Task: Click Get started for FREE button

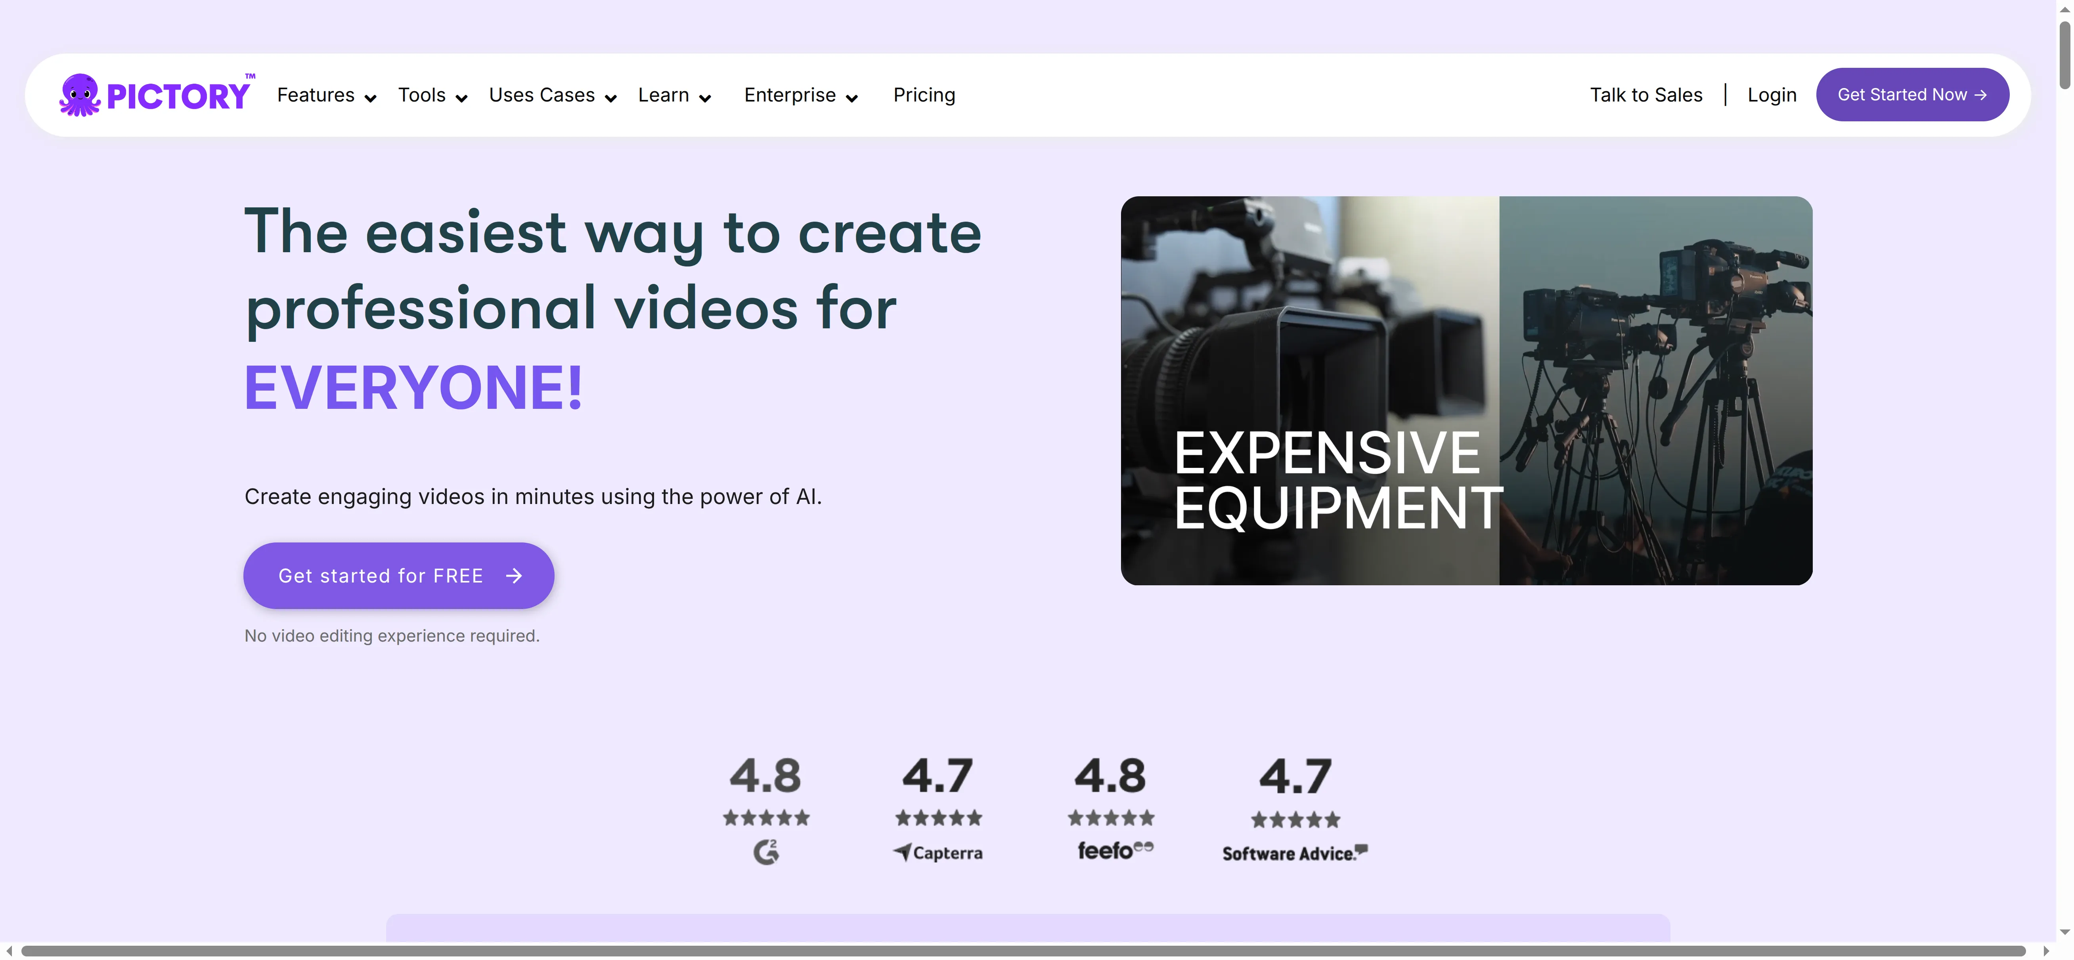Action: point(398,575)
